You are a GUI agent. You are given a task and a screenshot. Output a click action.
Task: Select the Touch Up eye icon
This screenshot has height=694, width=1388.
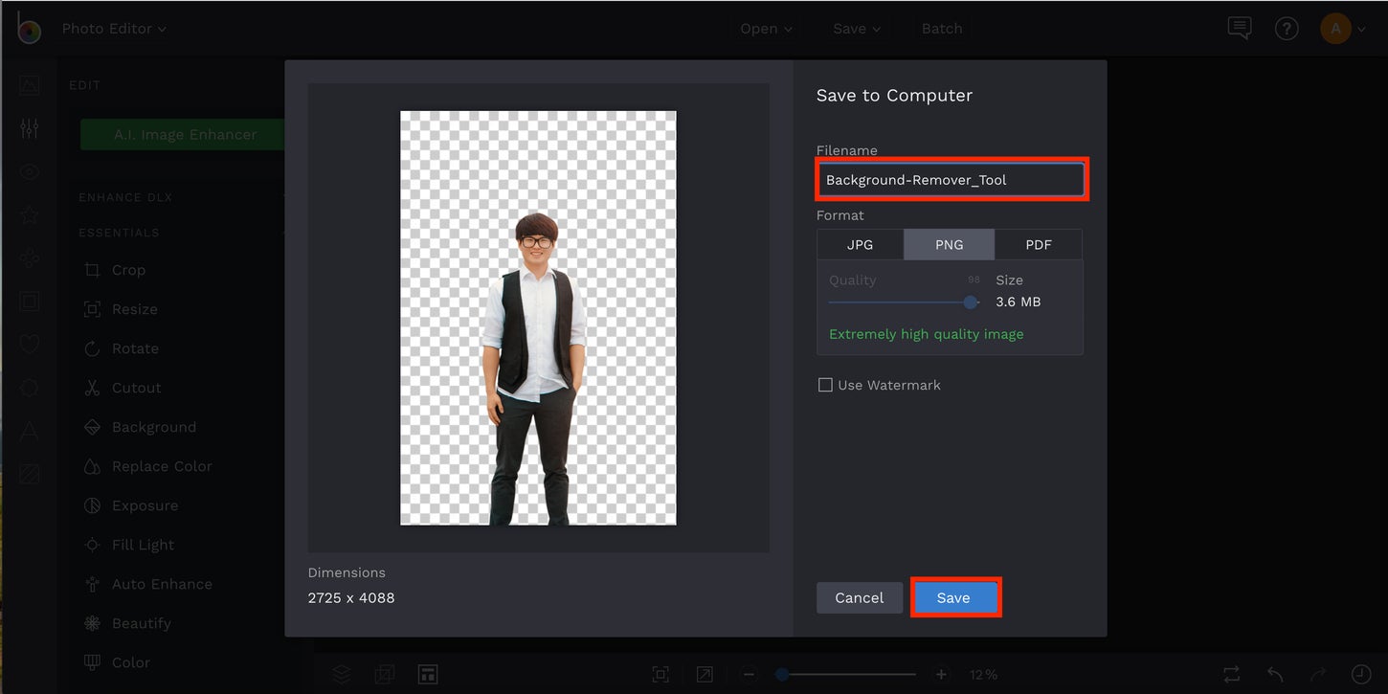(x=29, y=170)
